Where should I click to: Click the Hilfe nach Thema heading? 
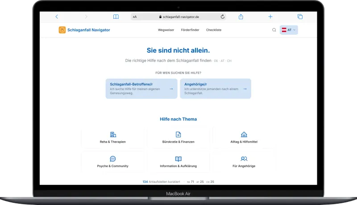[178, 119]
